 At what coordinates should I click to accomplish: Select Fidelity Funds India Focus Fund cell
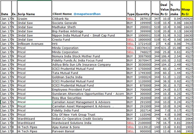click(89, 60)
